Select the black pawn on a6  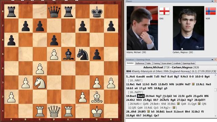click(11, 40)
